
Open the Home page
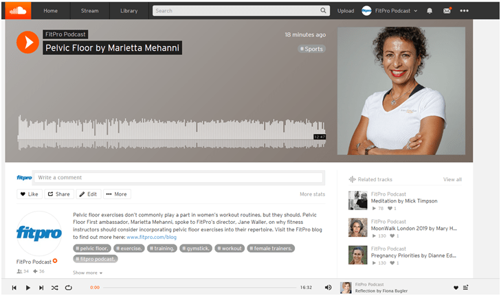coord(50,10)
